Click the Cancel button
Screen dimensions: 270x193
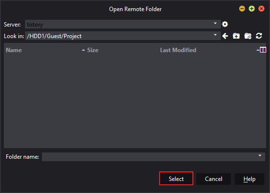214,179
